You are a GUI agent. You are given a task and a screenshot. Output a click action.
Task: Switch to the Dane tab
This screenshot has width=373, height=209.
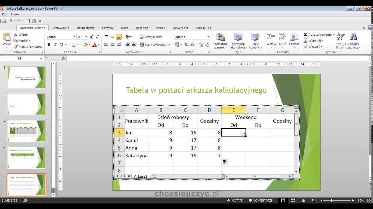coord(125,28)
